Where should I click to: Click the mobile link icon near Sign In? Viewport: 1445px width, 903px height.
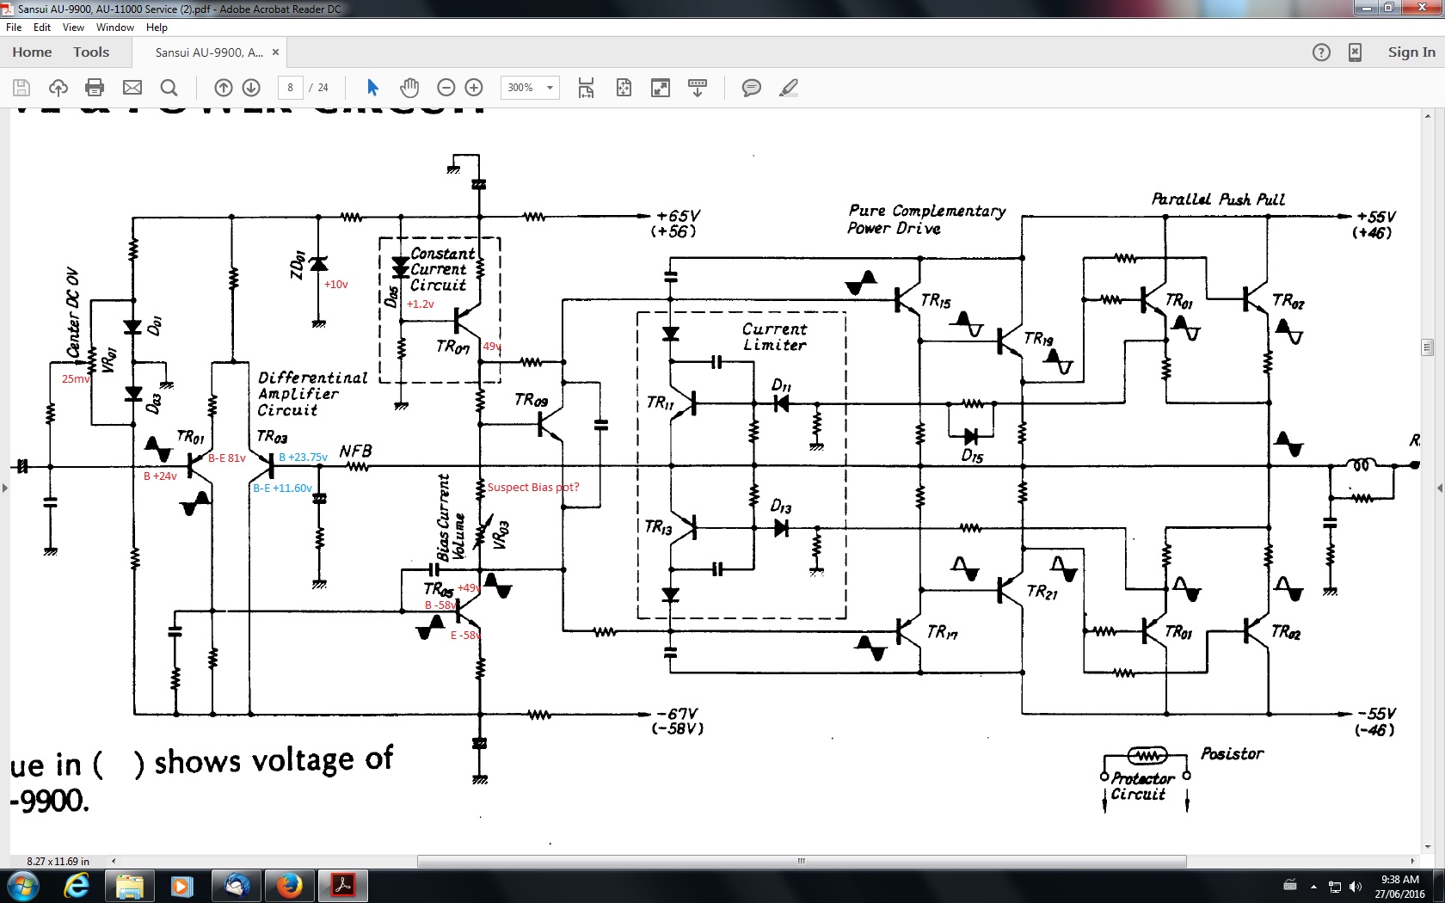(1355, 52)
